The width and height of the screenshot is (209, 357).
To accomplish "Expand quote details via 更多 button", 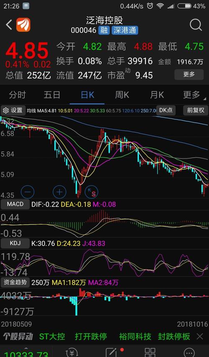I will (189, 74).
